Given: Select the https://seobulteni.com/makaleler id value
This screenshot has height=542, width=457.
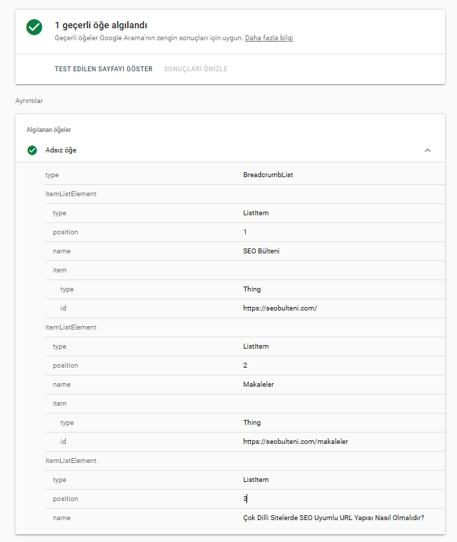Looking at the screenshot, I should point(295,442).
